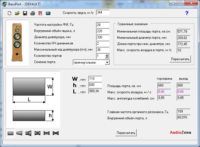Edit the Количество НЧ динамиков field
This screenshot has height=147, width=200.
tap(103, 44)
